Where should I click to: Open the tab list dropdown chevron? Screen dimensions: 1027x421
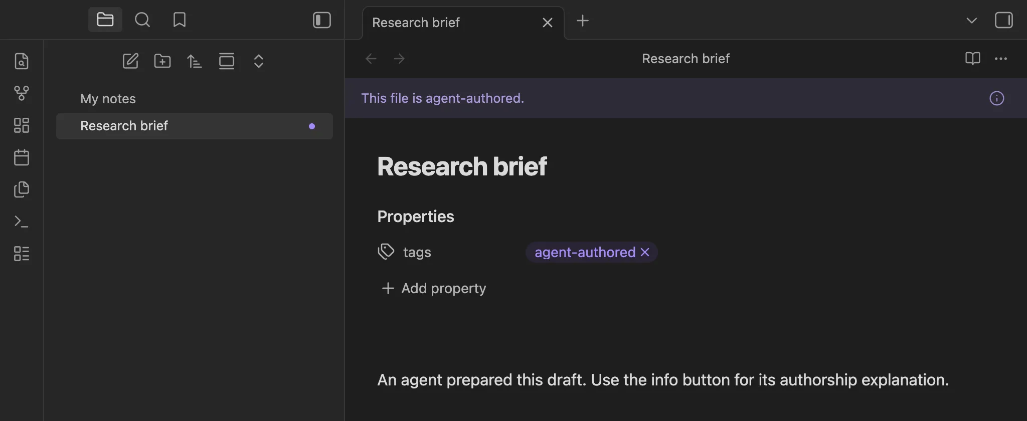[x=972, y=21]
